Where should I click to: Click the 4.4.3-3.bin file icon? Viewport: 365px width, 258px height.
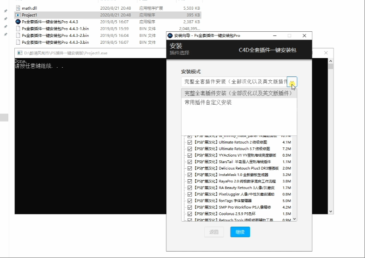click(18, 42)
